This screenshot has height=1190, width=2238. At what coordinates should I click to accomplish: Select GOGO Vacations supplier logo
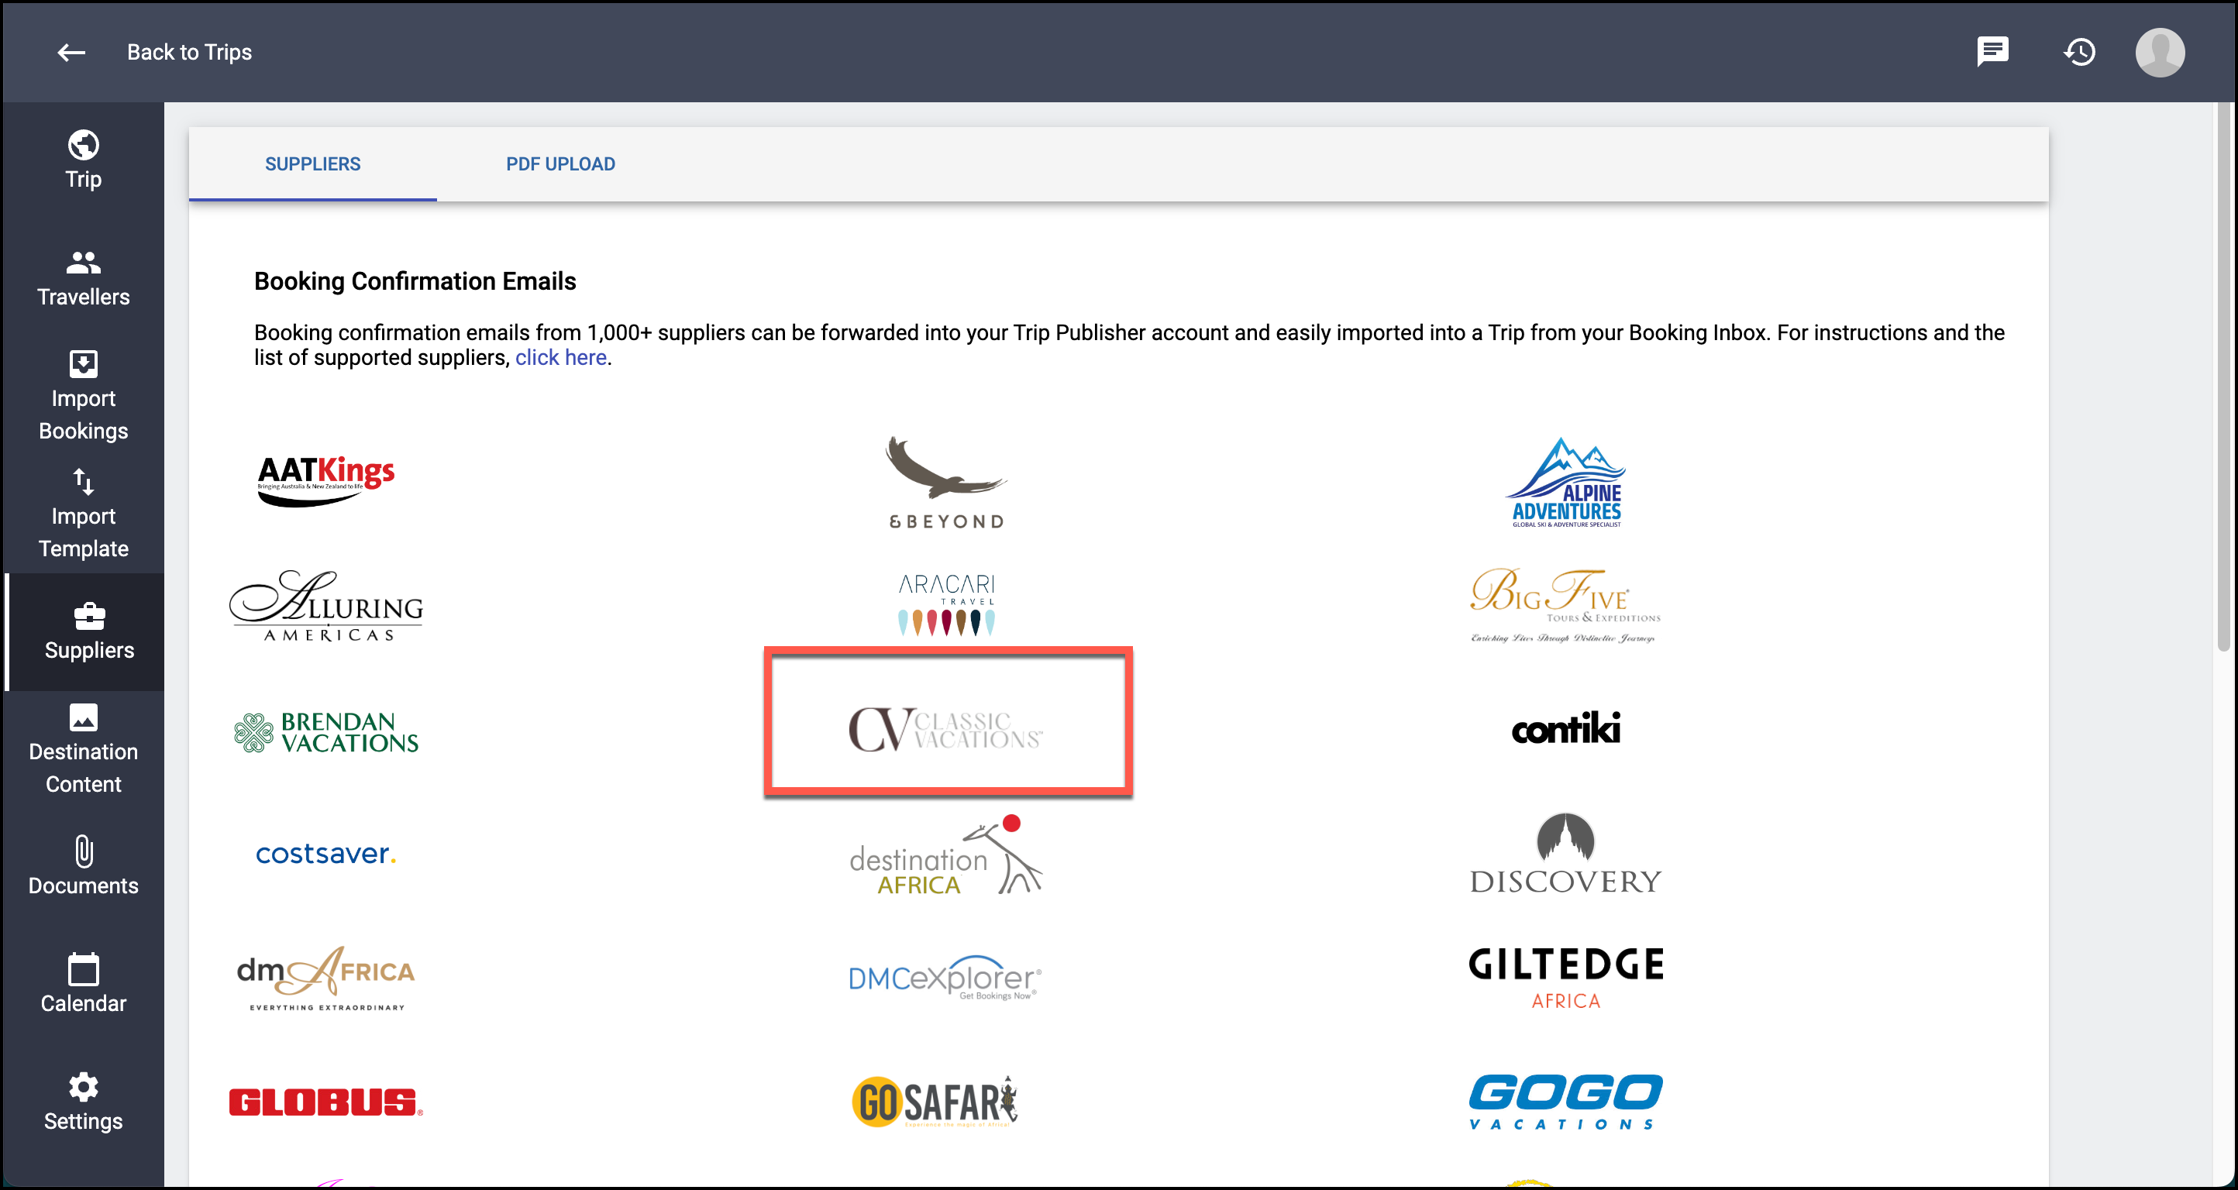pyautogui.click(x=1565, y=1102)
